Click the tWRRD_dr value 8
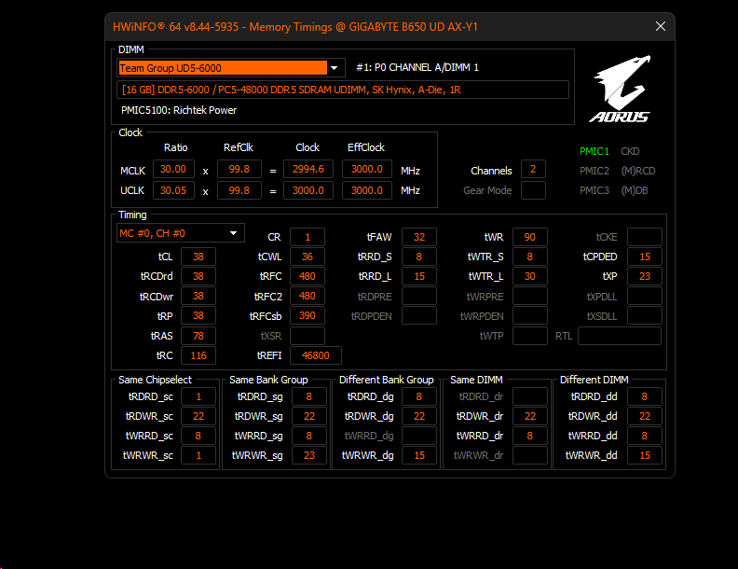 530,437
